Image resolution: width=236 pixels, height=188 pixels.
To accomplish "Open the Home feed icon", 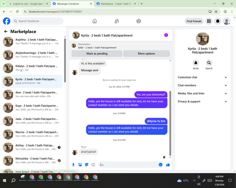I will coord(94,21).
